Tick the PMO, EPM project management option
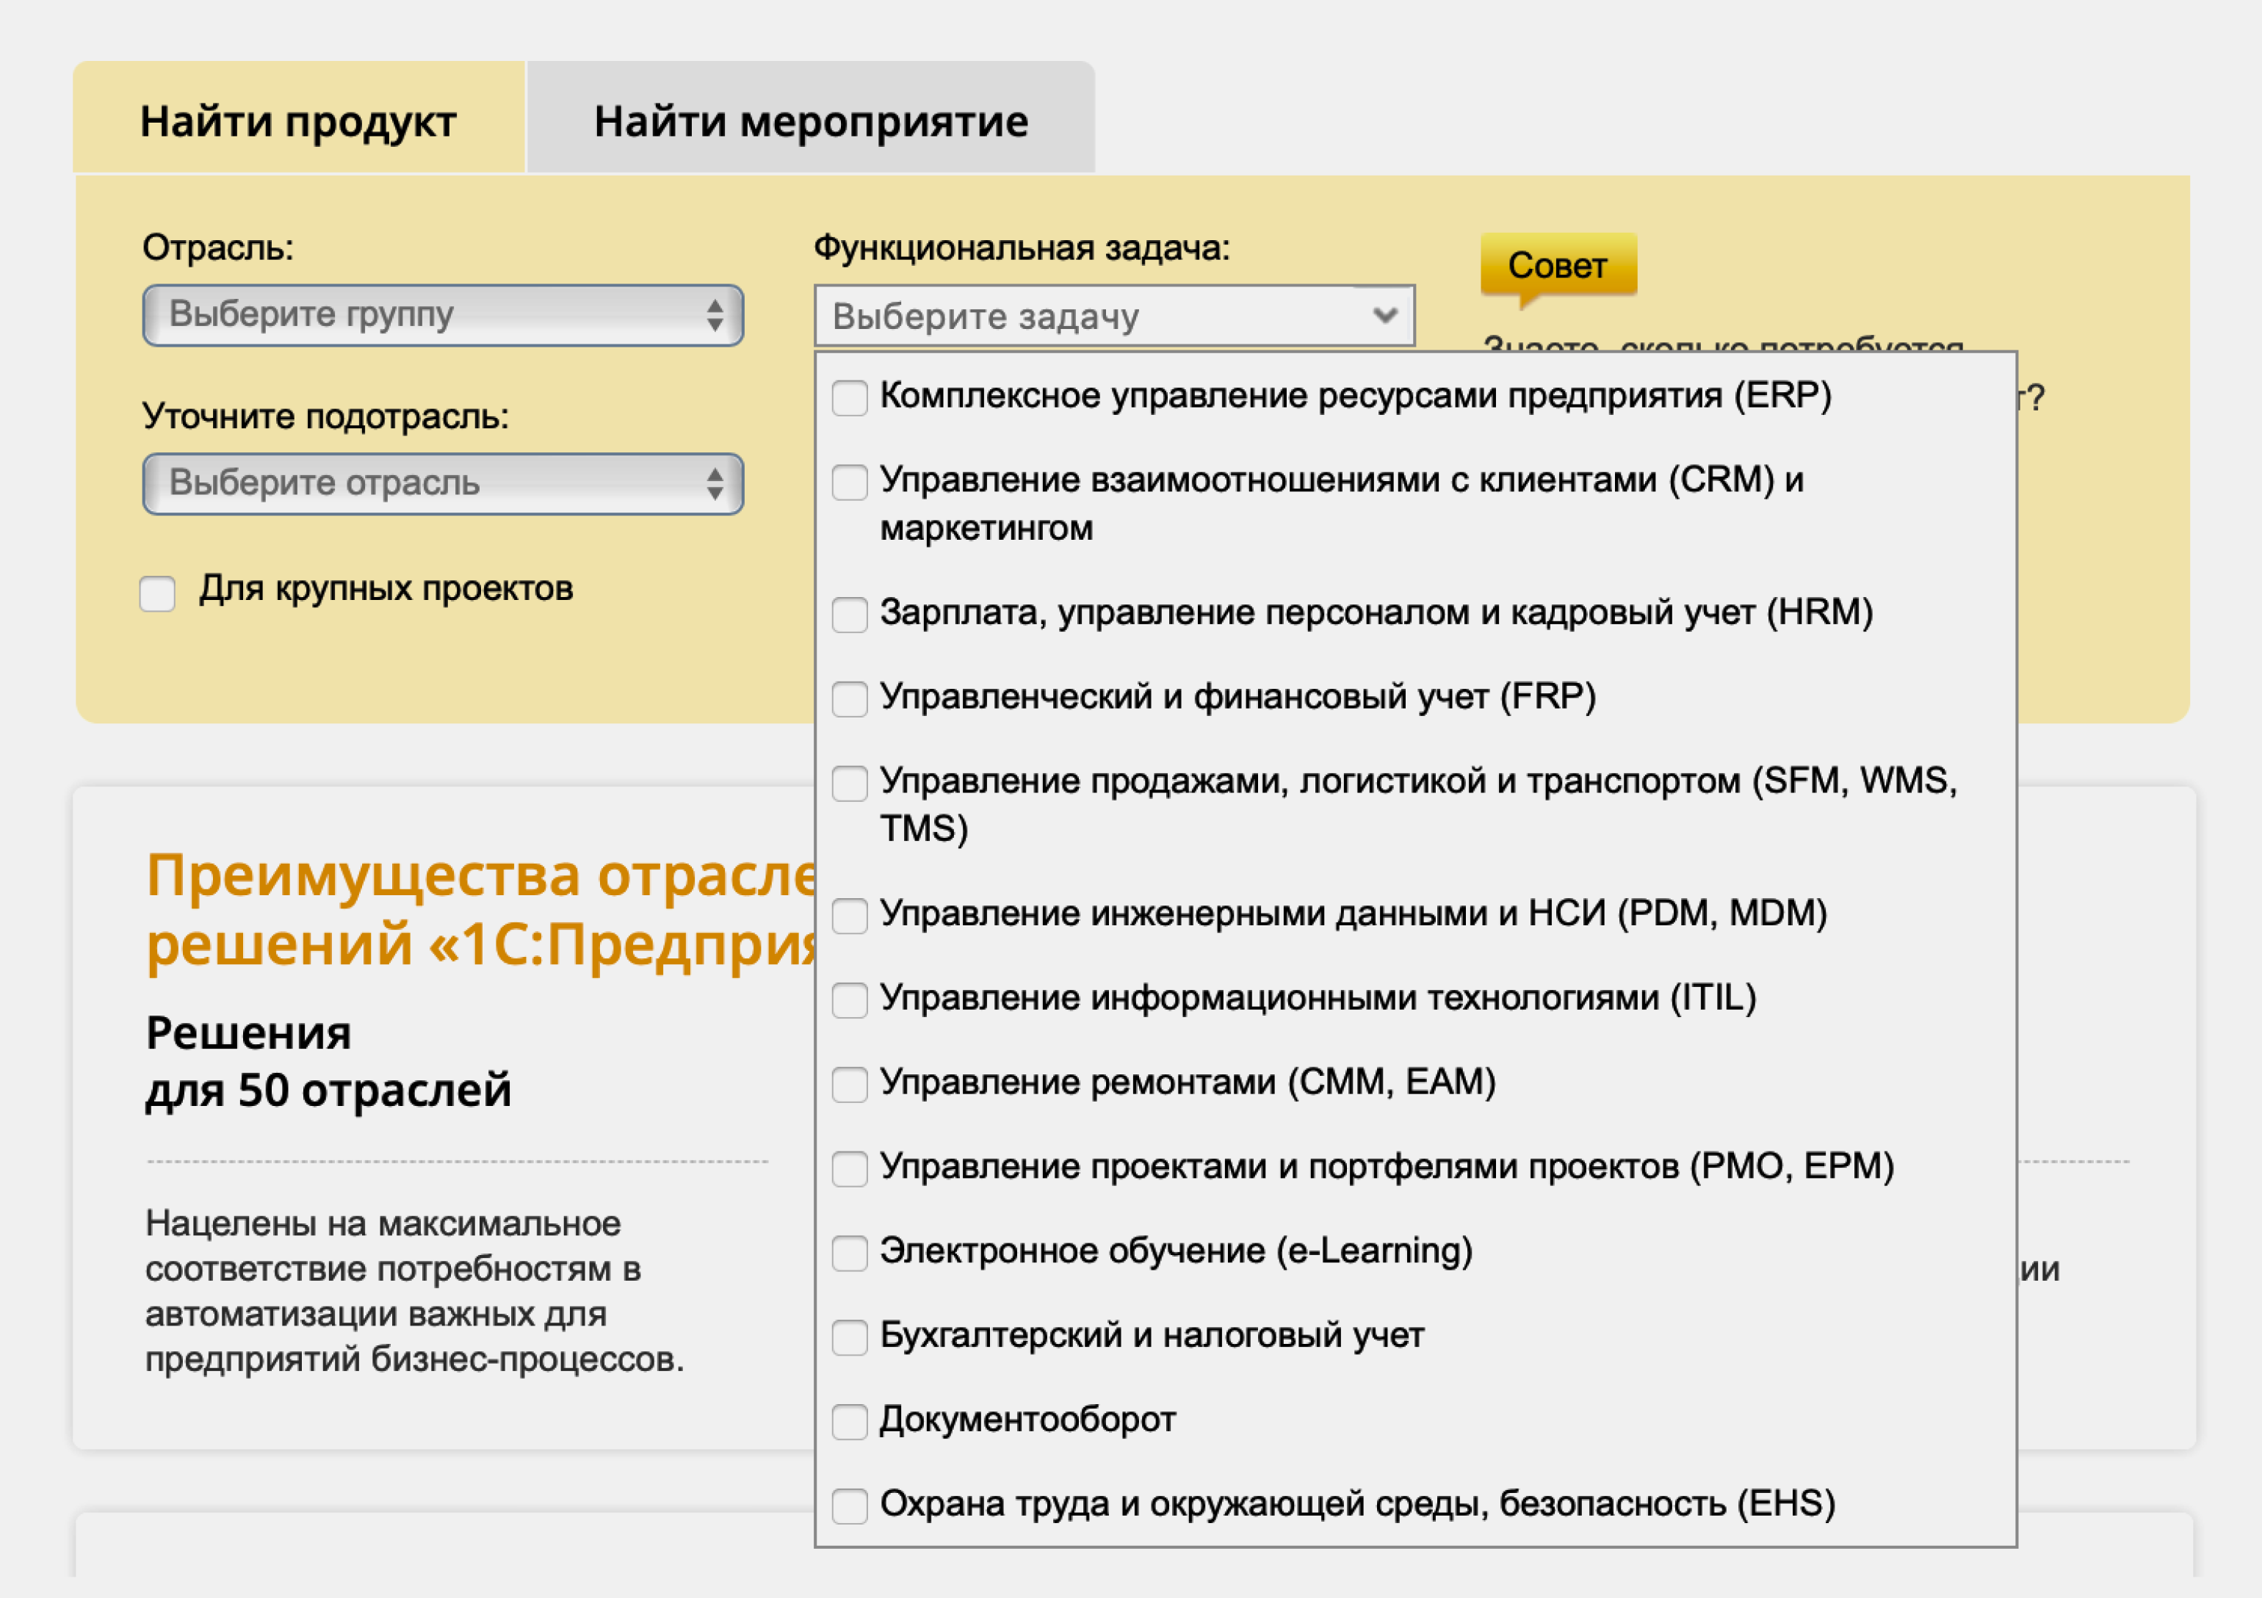This screenshot has height=1598, width=2262. coord(849,1169)
